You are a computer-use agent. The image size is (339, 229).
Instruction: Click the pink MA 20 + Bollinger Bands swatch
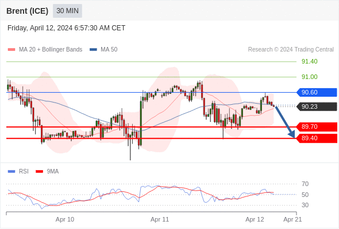pos(11,50)
